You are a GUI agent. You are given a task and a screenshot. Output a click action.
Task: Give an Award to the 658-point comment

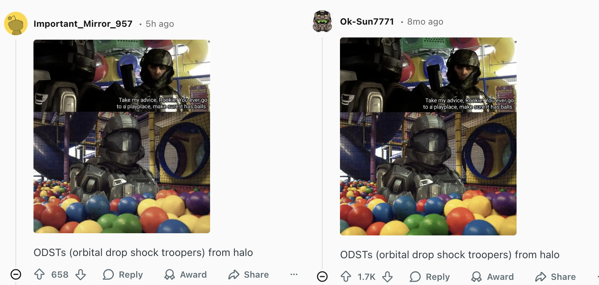pos(185,274)
